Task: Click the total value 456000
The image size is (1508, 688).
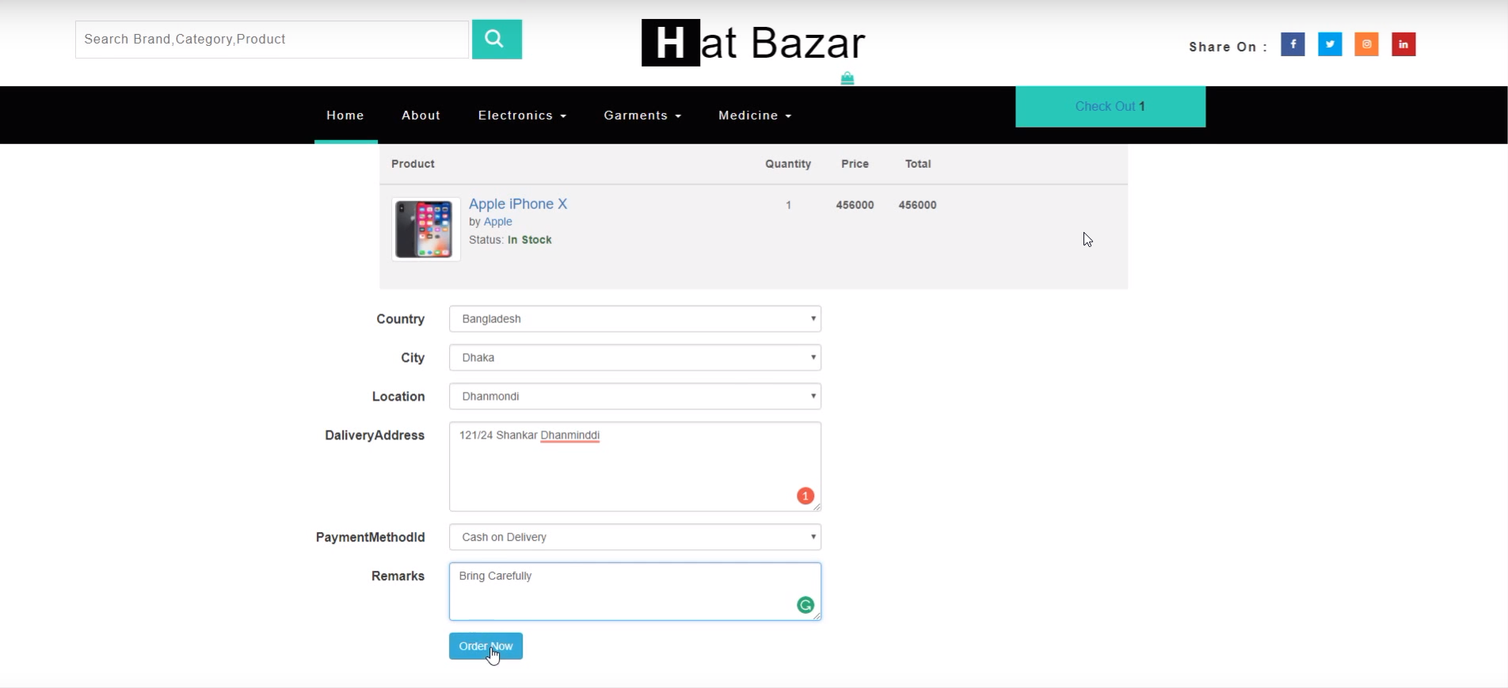Action: (x=917, y=205)
